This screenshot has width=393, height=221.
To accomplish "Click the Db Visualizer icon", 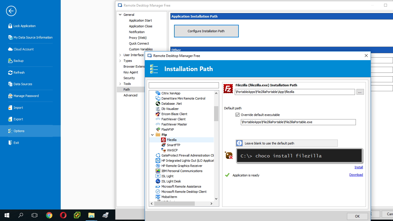I will point(158,109).
